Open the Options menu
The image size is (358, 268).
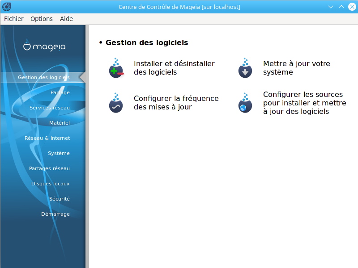point(42,19)
